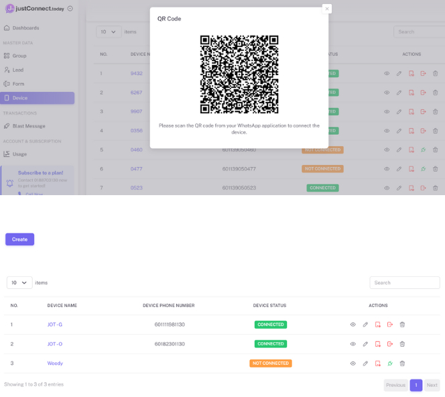This screenshot has height=397, width=445.
Task: Click the Search field beside the QR dialog
Action: 419,32
